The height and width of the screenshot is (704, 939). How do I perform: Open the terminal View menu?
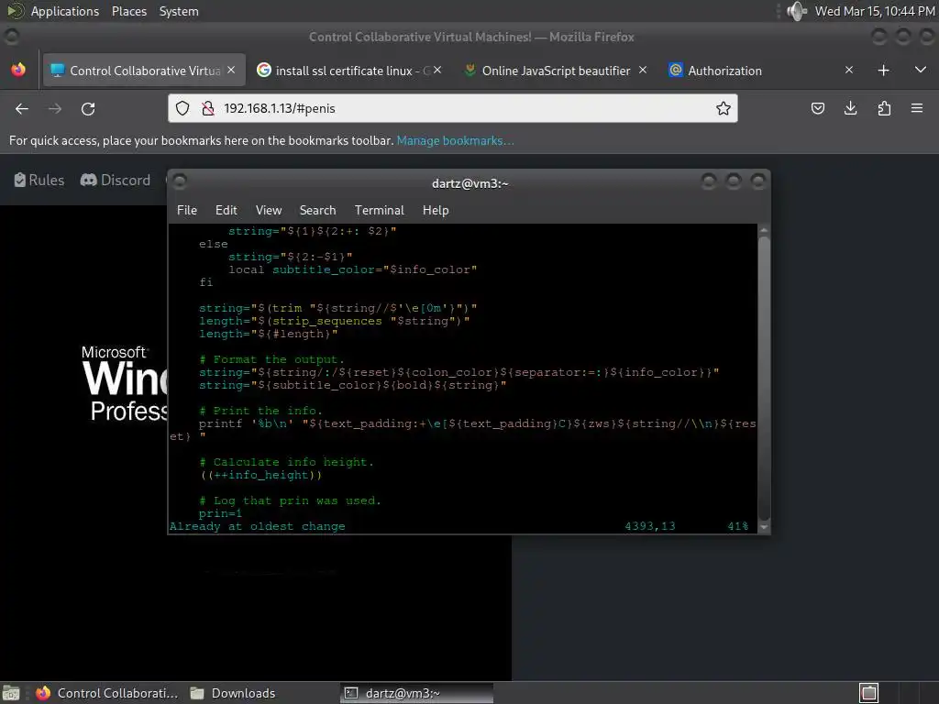[269, 210]
